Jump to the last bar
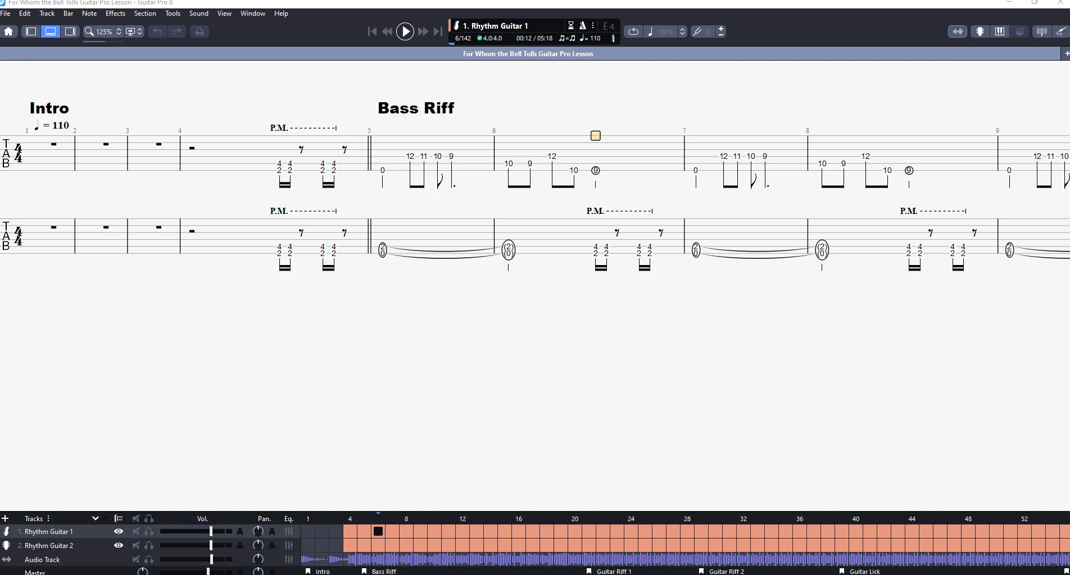This screenshot has height=575, width=1070. tap(438, 31)
